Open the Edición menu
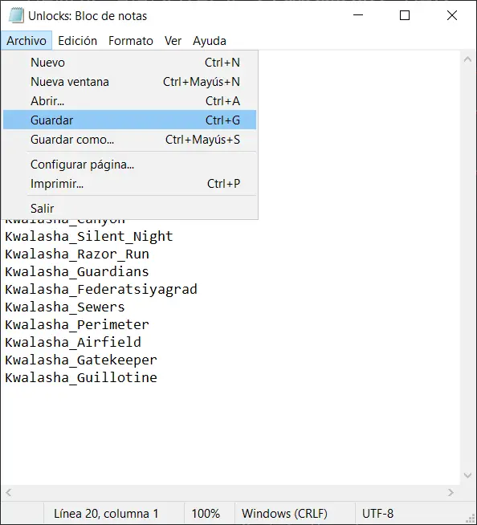Image resolution: width=477 pixels, height=525 pixels. [77, 41]
